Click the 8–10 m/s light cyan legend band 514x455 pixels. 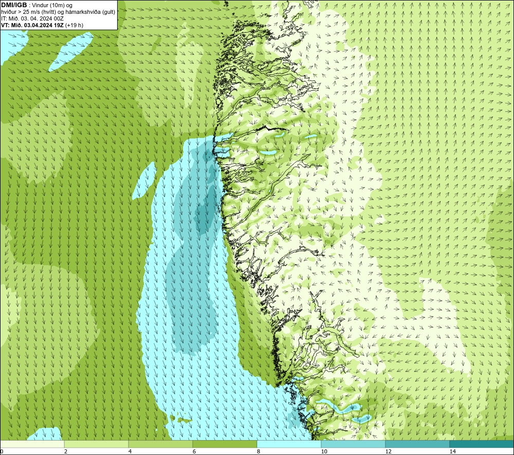(x=289, y=444)
